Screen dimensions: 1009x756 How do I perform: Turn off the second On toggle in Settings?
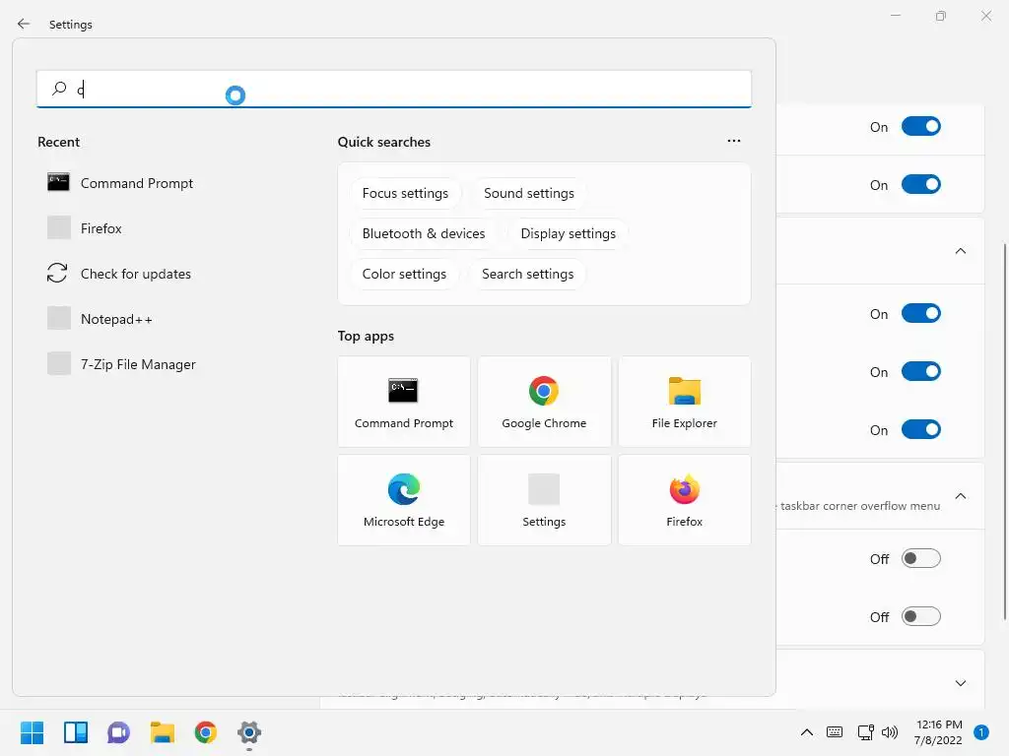pyautogui.click(x=921, y=184)
